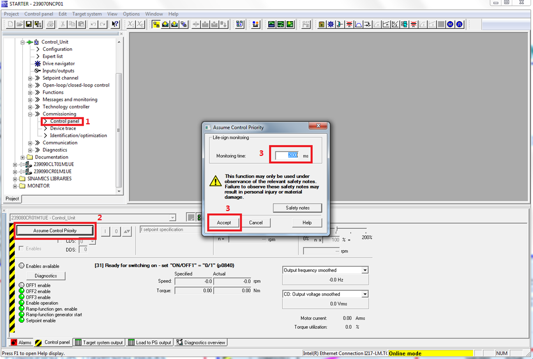Collapse the Commissioning tree node

click(x=30, y=114)
